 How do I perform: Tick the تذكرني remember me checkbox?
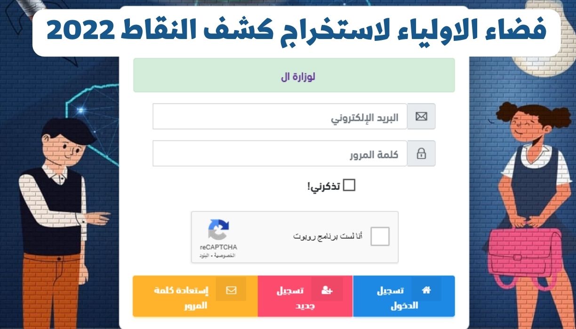pyautogui.click(x=349, y=185)
